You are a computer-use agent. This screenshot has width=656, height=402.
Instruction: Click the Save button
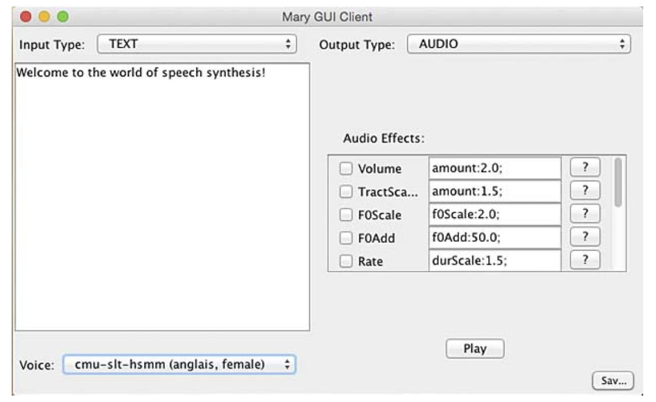(612, 381)
